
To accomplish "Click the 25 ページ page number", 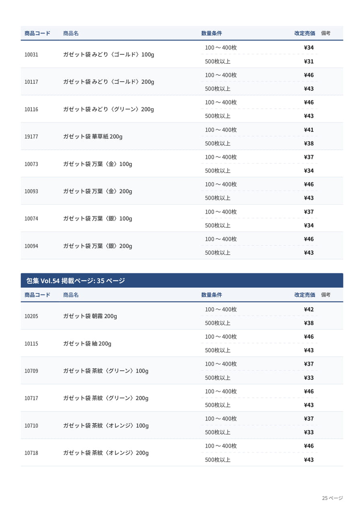I will coord(332,498).
